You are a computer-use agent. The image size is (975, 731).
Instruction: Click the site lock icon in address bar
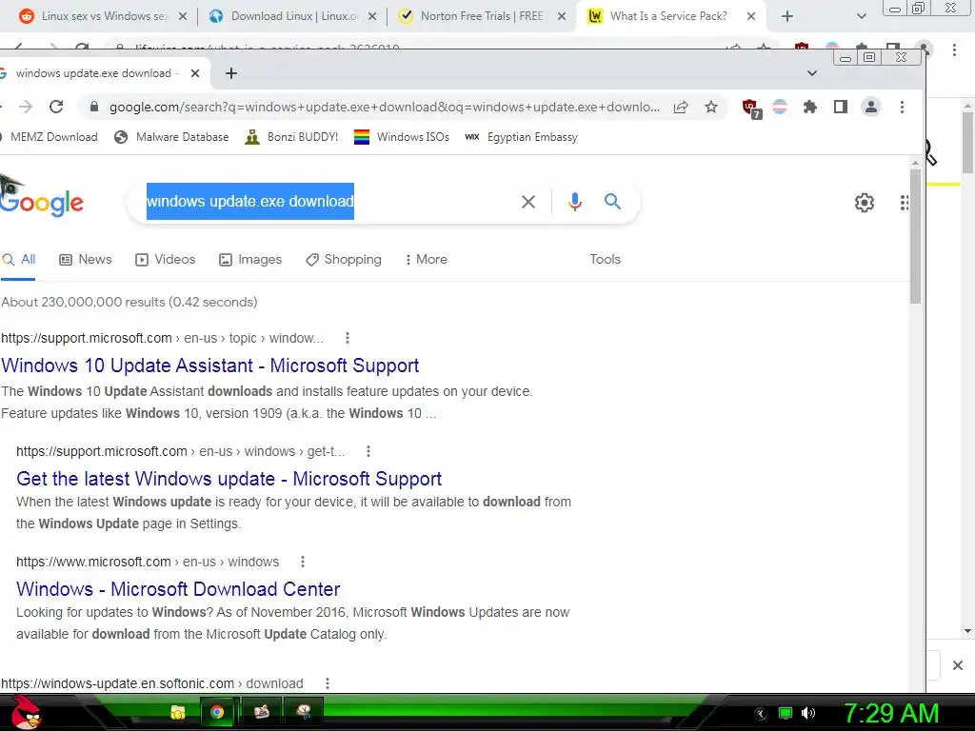point(94,107)
